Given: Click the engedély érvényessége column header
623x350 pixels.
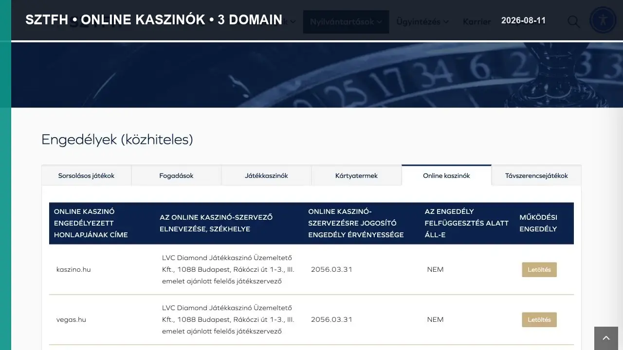Looking at the screenshot, I should coord(356,223).
